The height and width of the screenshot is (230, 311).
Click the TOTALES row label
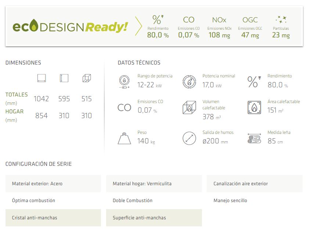coord(17,95)
